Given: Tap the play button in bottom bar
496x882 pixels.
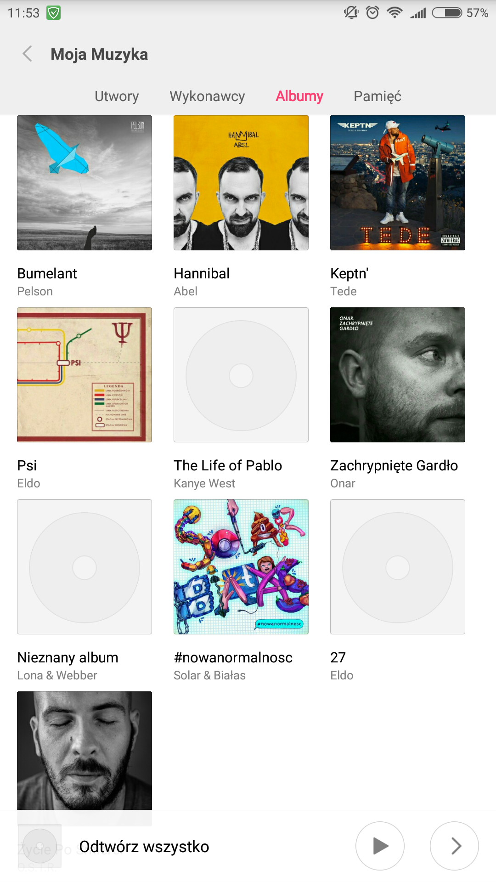Looking at the screenshot, I should [380, 846].
